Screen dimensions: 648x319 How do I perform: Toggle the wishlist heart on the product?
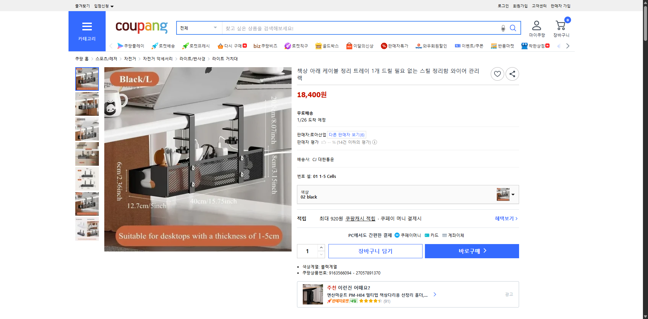point(497,74)
